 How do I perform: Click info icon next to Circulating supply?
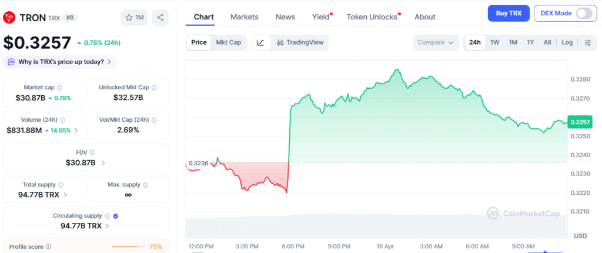point(108,216)
